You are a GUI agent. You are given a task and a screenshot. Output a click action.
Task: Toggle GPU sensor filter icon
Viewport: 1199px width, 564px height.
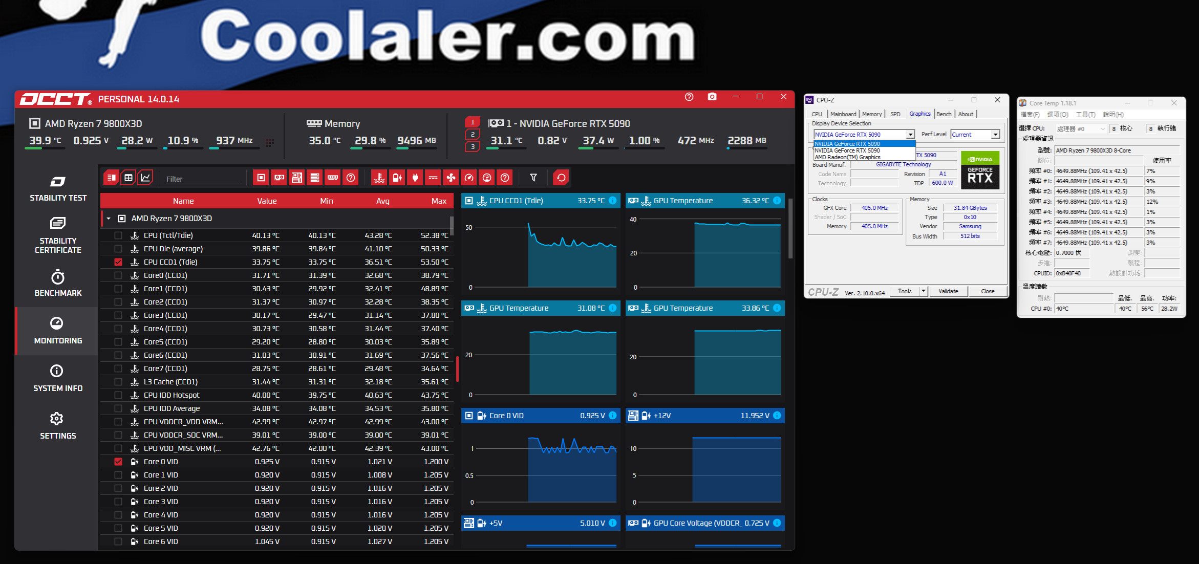(279, 178)
